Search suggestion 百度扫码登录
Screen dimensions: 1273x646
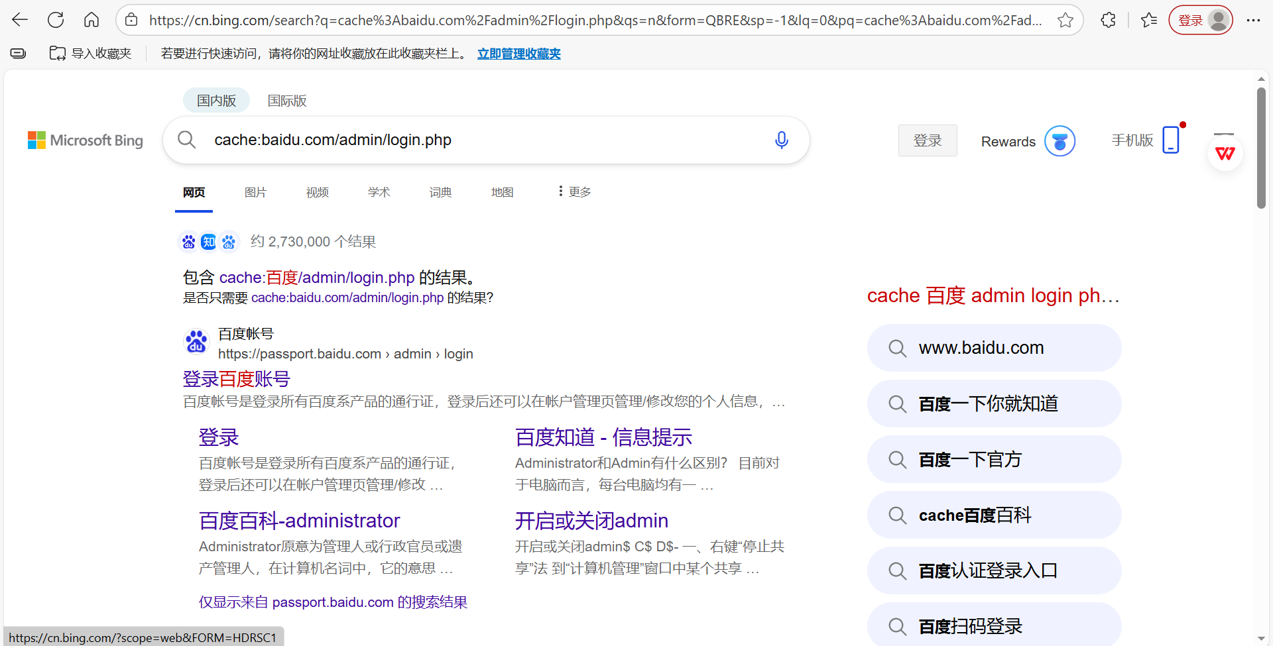994,624
